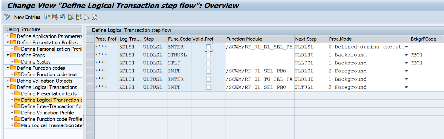Image resolution: width=444 pixels, height=139 pixels.
Task: Open Proc.Mode dropdown for ULTUSL INIT row
Action: (x=406, y=88)
